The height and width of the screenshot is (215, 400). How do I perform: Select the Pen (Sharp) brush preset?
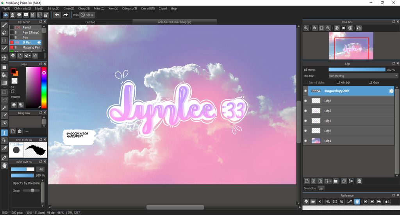click(x=25, y=32)
